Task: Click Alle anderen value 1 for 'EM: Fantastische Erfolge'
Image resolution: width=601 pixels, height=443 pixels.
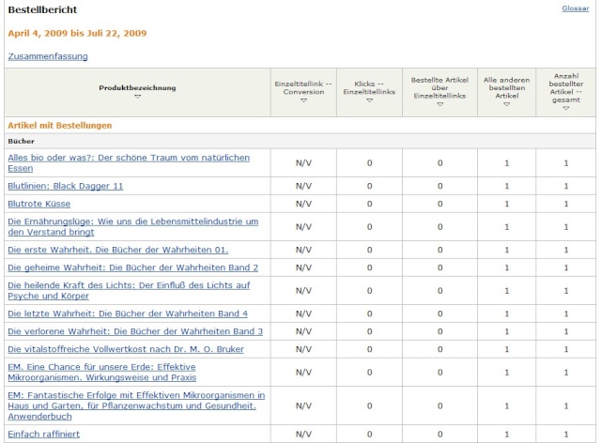Action: (x=507, y=405)
